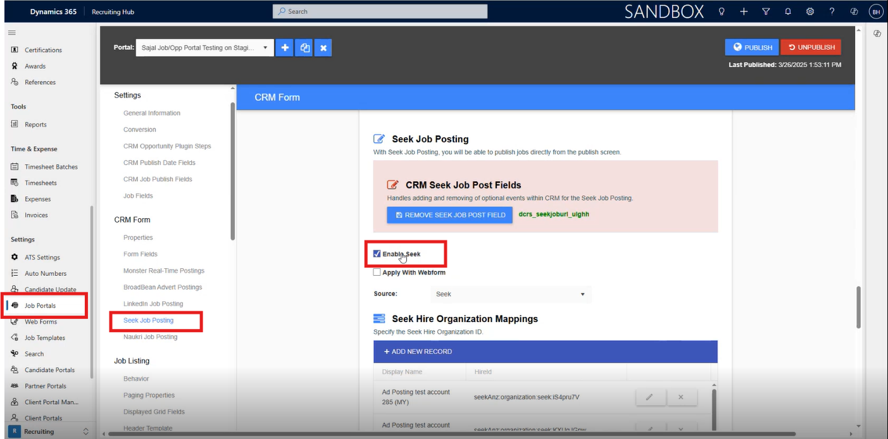Open the advanced filter funnel icon
Image resolution: width=888 pixels, height=439 pixels.
click(766, 11)
